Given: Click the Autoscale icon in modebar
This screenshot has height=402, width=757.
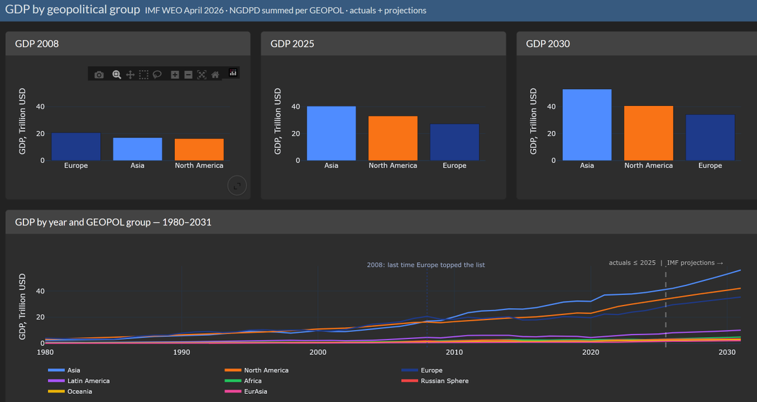Looking at the screenshot, I should tap(202, 74).
